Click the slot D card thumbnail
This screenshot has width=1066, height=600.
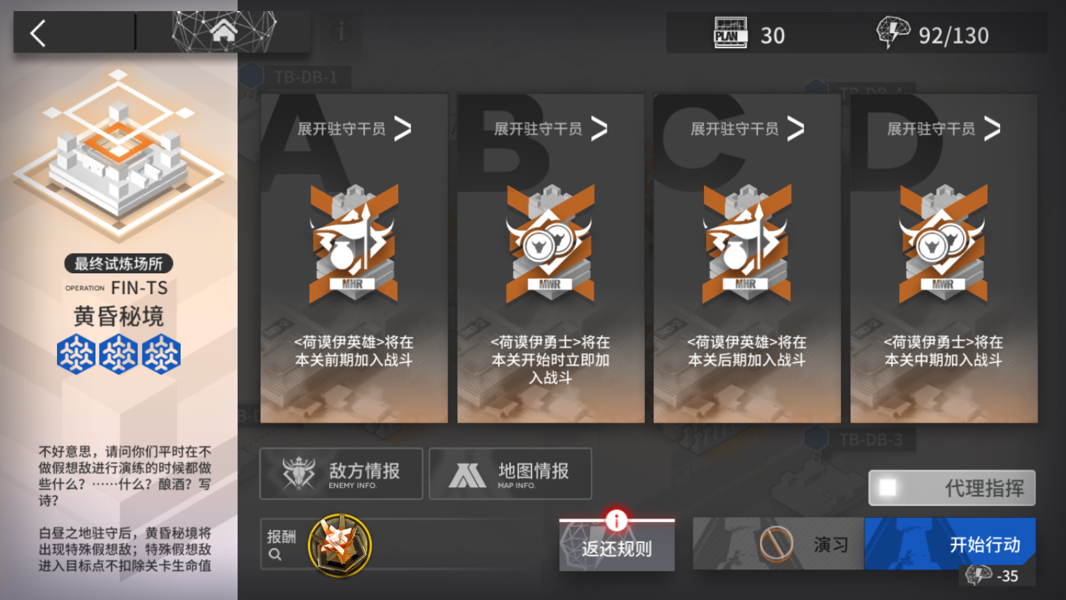[944, 258]
